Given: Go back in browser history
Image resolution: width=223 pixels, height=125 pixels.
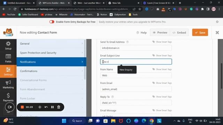Looking at the screenshot, I should pos(4,9).
